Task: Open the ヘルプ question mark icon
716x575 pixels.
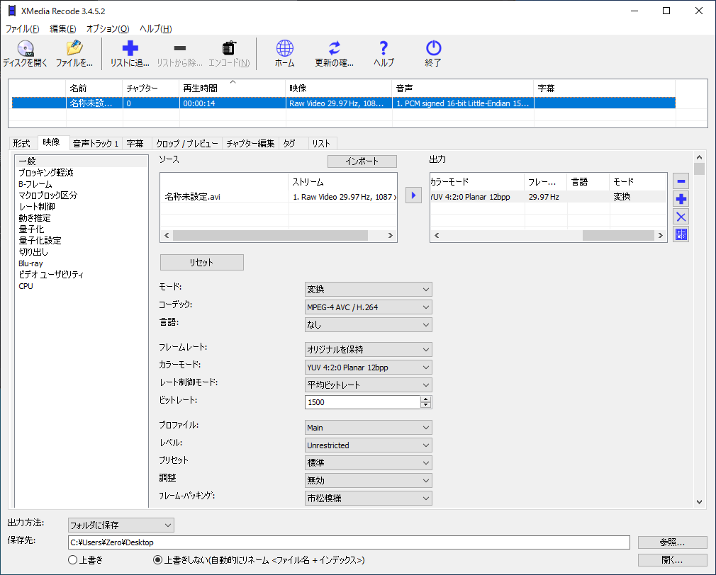Action: (x=384, y=48)
